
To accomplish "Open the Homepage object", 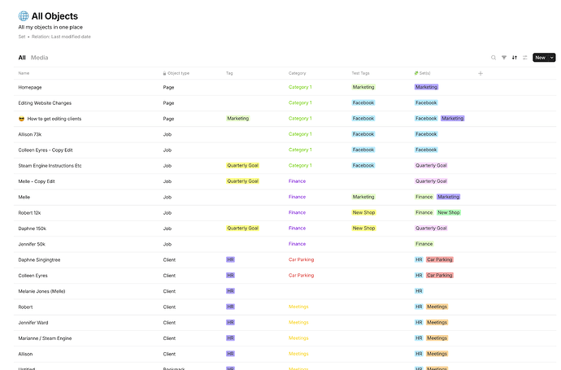I will (30, 87).
